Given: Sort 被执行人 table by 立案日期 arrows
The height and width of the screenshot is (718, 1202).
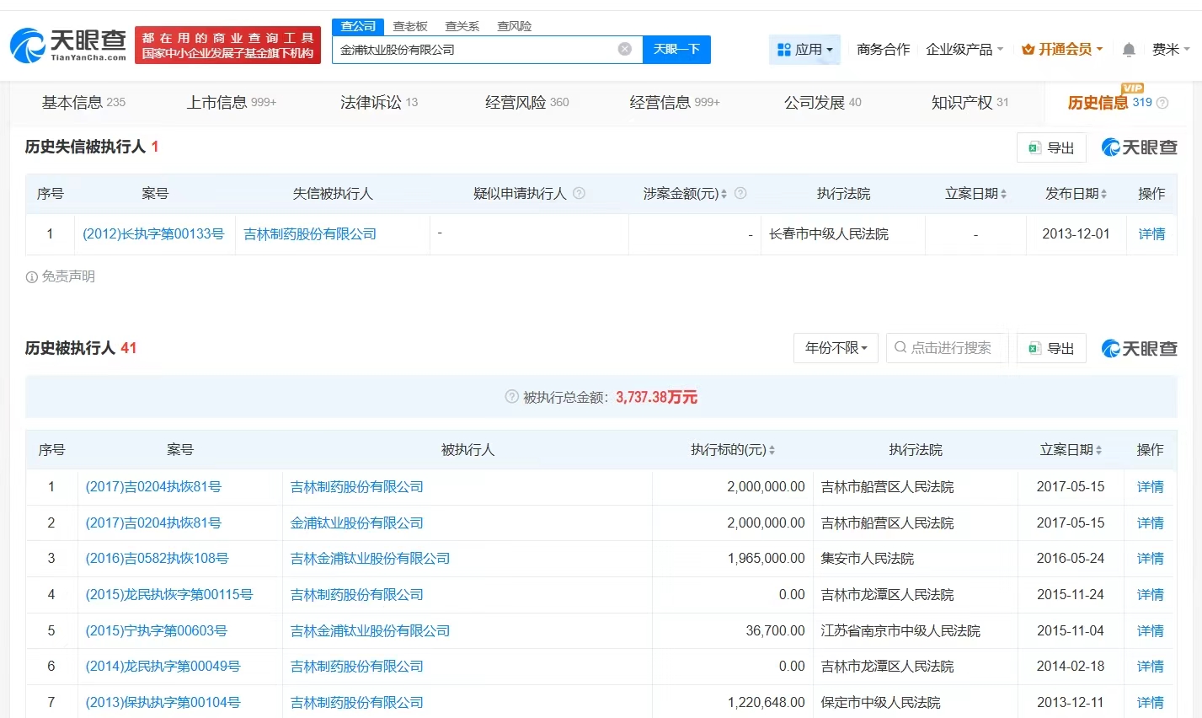Looking at the screenshot, I should point(1098,450).
